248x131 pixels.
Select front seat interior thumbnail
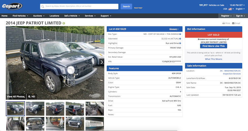(95, 109)
